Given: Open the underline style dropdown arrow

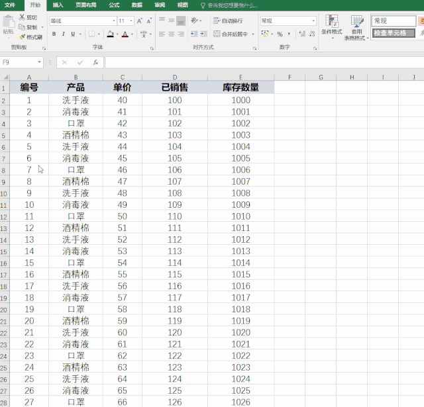Looking at the screenshot, I should tap(80, 34).
